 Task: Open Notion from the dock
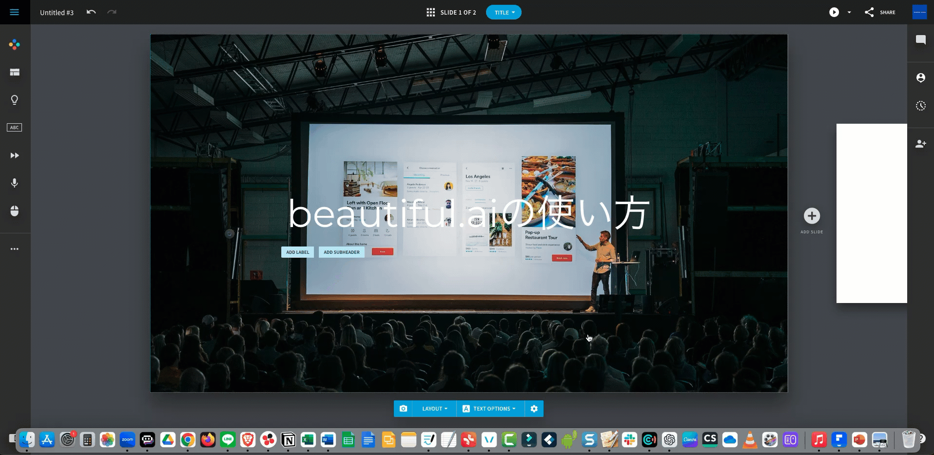click(288, 440)
